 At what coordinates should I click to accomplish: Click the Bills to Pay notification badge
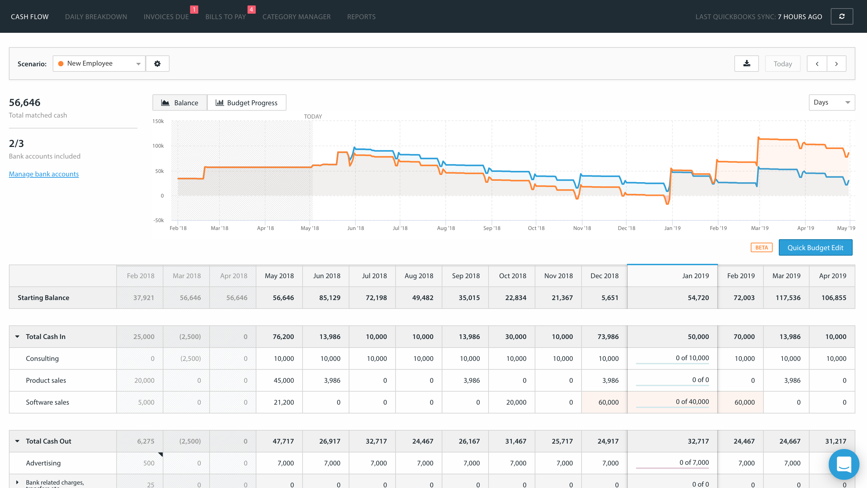(x=251, y=10)
